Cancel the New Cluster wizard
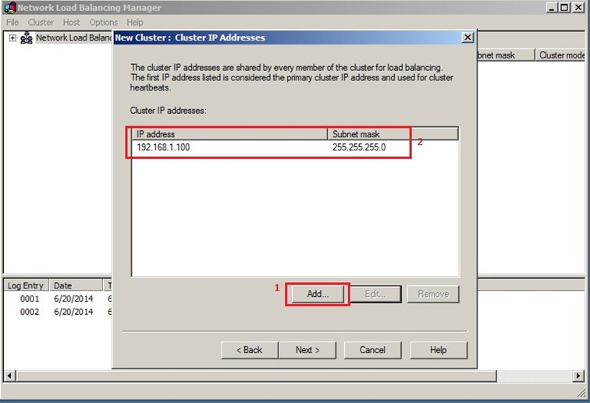590x403 pixels. [x=372, y=350]
